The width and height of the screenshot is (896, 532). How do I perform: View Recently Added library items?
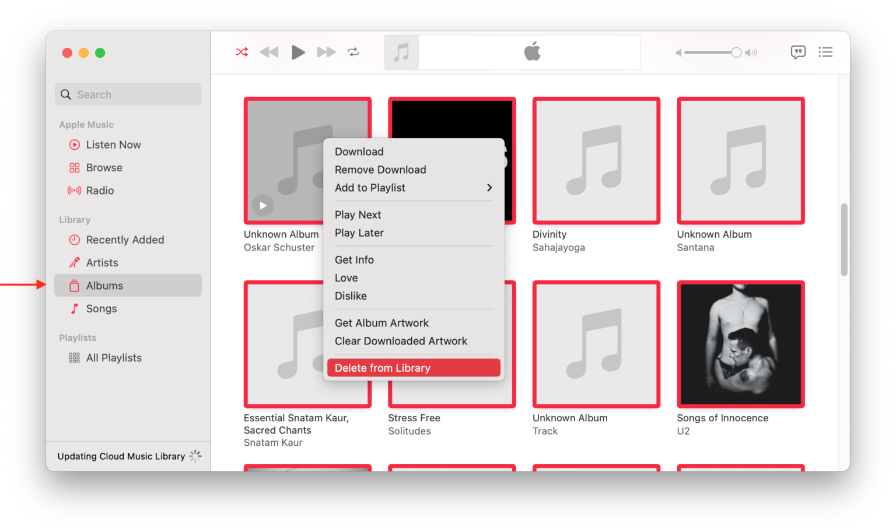click(x=125, y=239)
